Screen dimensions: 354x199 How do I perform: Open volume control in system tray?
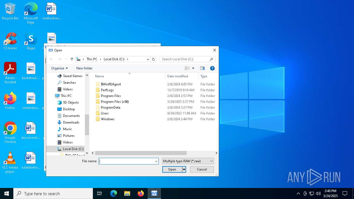(318, 193)
